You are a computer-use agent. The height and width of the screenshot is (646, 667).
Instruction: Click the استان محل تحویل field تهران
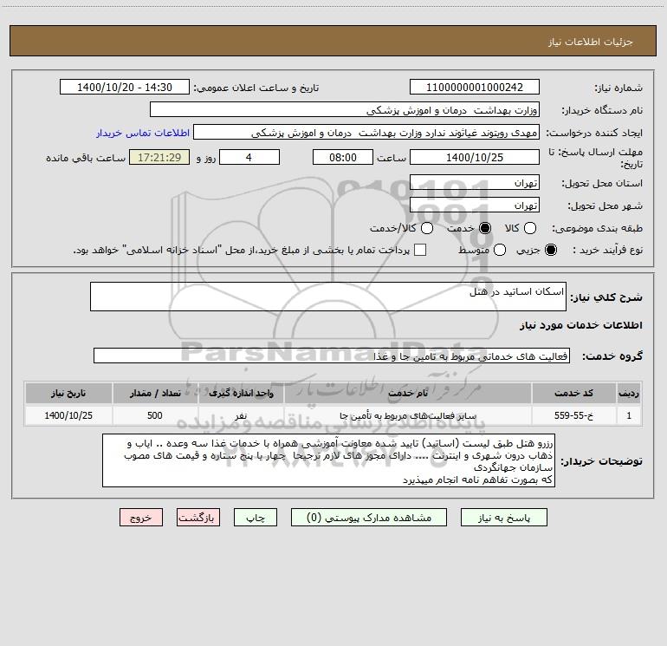tap(475, 182)
